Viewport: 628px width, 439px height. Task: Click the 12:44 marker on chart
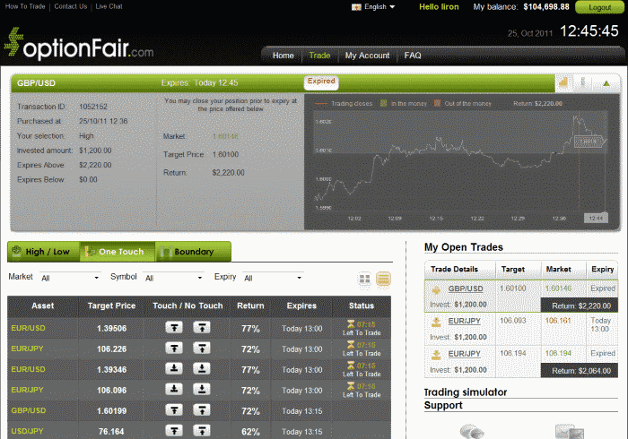point(594,218)
